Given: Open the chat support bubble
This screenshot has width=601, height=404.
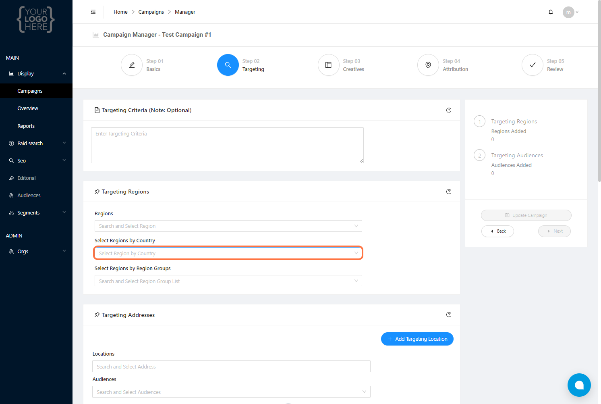Looking at the screenshot, I should click(579, 385).
